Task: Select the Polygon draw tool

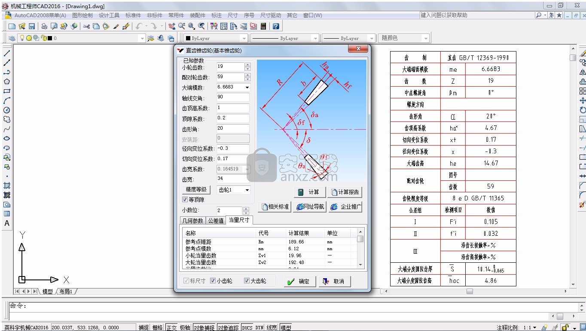Action: pos(7,82)
